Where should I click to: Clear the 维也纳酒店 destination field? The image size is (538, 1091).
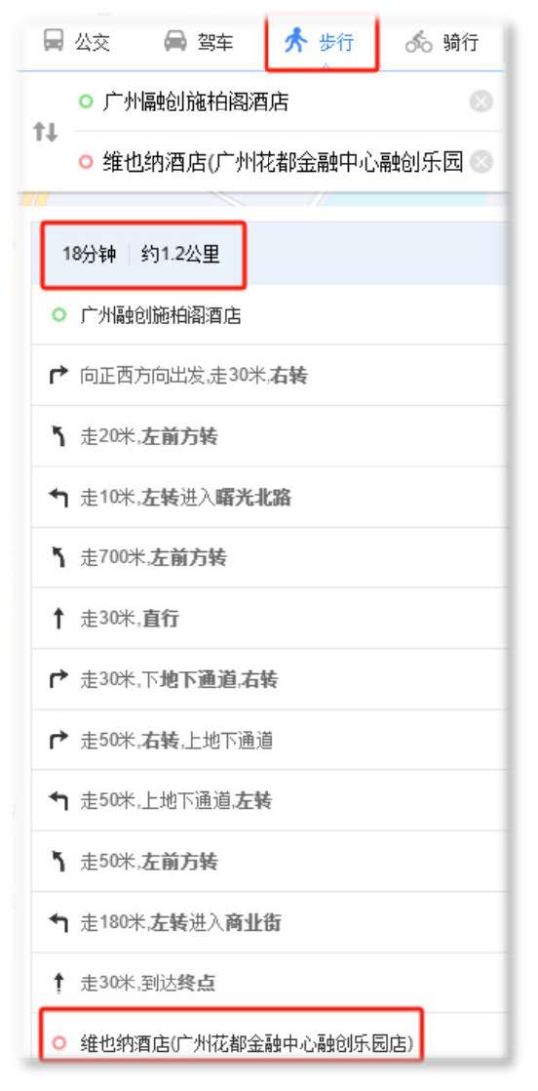pos(481,163)
